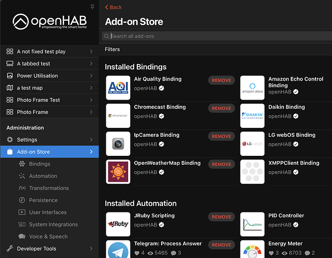This screenshot has width=332, height=258.
Task: Expand the Settings chevron in Administration
Action: (x=91, y=140)
